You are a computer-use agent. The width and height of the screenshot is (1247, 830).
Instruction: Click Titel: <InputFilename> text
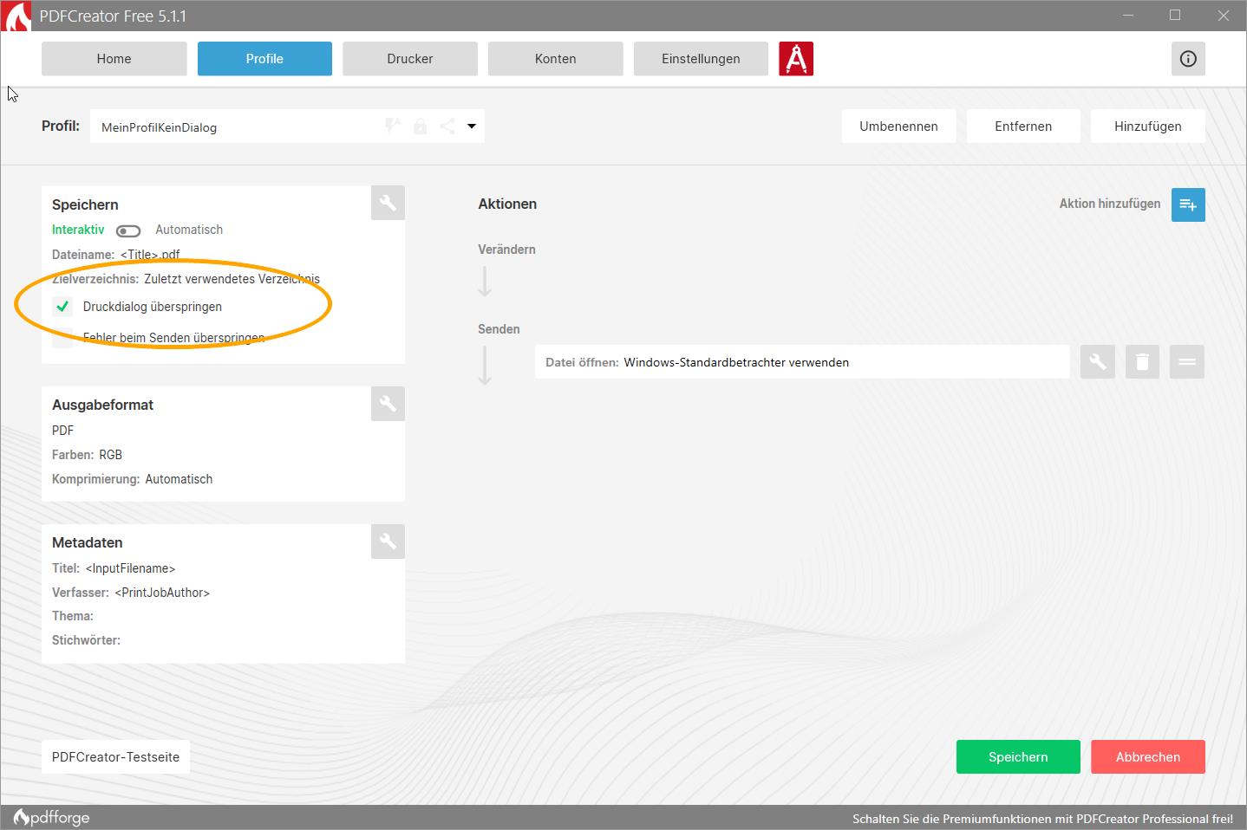(114, 568)
